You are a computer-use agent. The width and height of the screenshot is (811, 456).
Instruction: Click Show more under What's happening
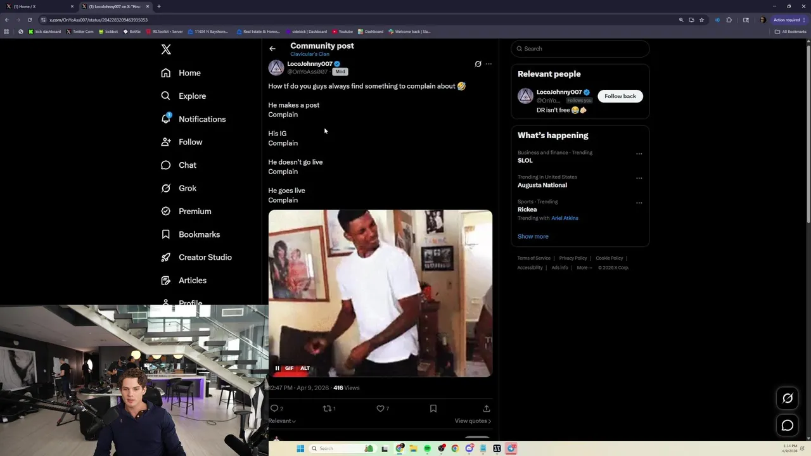pyautogui.click(x=533, y=236)
